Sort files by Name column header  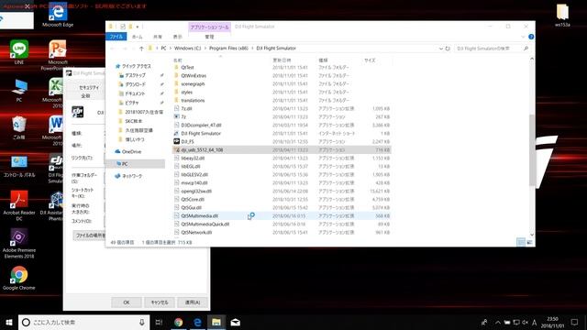(x=178, y=60)
